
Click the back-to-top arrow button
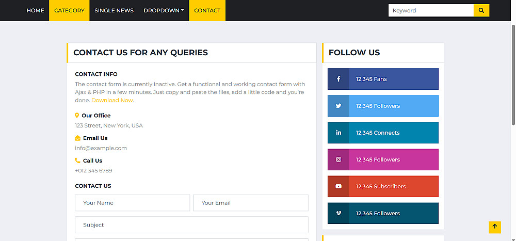(495, 227)
